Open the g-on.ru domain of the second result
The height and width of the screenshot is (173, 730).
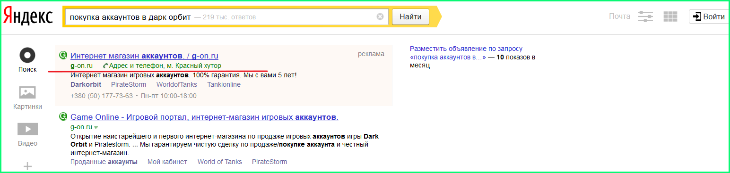click(81, 127)
